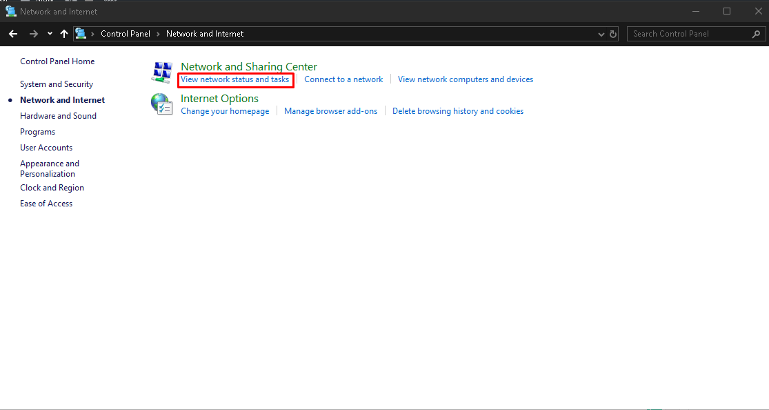Click the Control Panel icon in address bar
The width and height of the screenshot is (769, 410).
coord(81,33)
